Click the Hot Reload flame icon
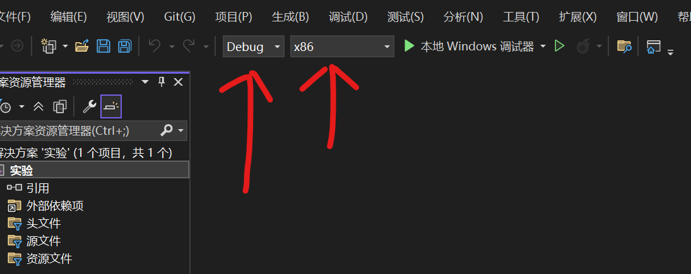This screenshot has height=274, width=691. tap(583, 46)
